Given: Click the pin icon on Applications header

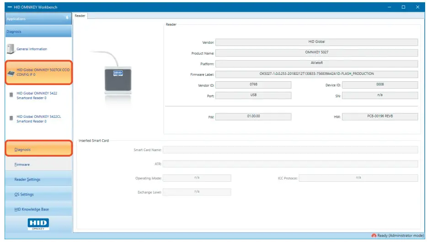Looking at the screenshot, I should coord(67,18).
